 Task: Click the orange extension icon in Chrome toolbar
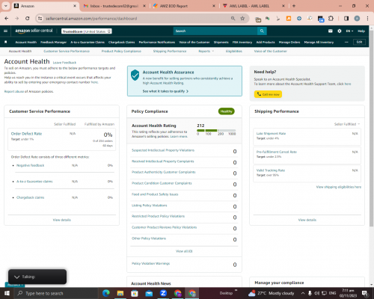(x=289, y=19)
